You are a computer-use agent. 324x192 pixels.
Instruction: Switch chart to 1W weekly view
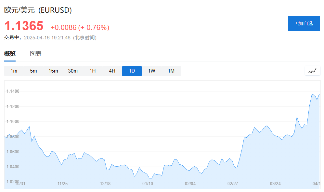pyautogui.click(x=151, y=71)
